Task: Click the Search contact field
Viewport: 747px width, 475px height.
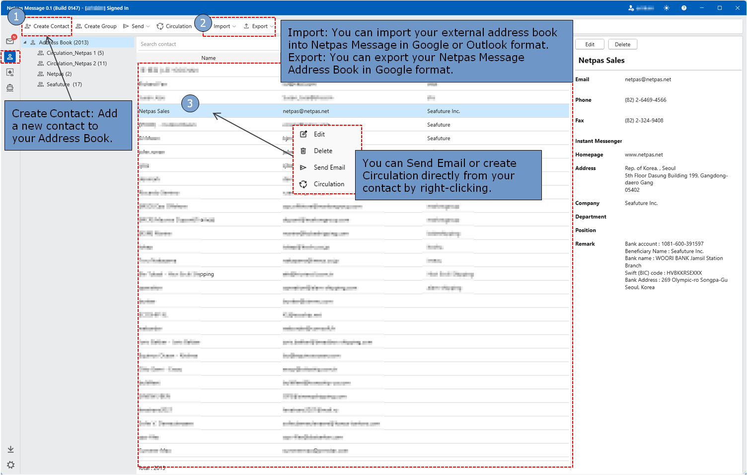Action: point(209,44)
